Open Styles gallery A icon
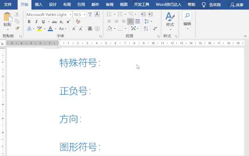 click(x=170, y=17)
